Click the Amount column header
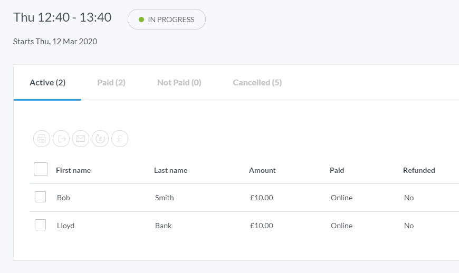 click(x=262, y=170)
